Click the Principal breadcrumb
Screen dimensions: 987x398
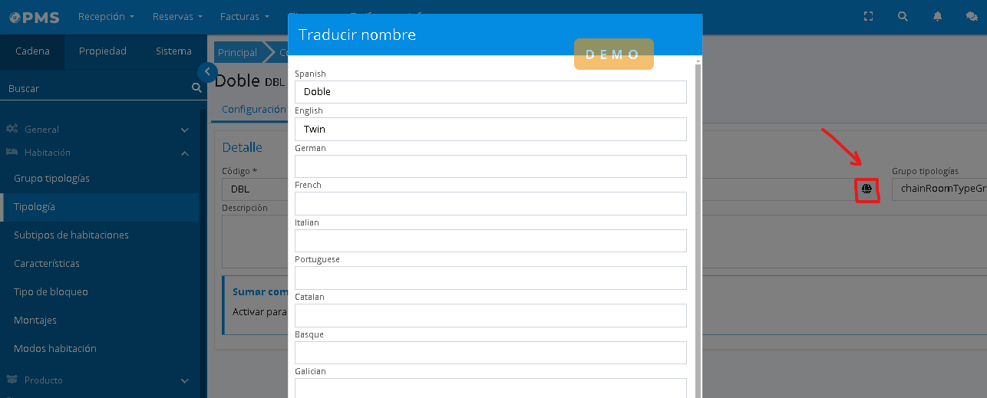pos(237,53)
